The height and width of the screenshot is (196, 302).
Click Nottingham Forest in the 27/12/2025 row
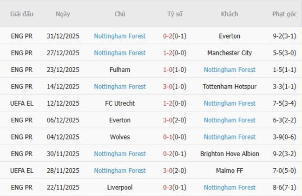(120, 53)
